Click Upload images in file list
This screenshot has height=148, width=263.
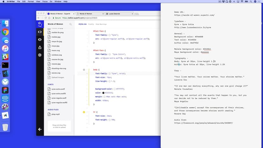[x=57, y=77]
